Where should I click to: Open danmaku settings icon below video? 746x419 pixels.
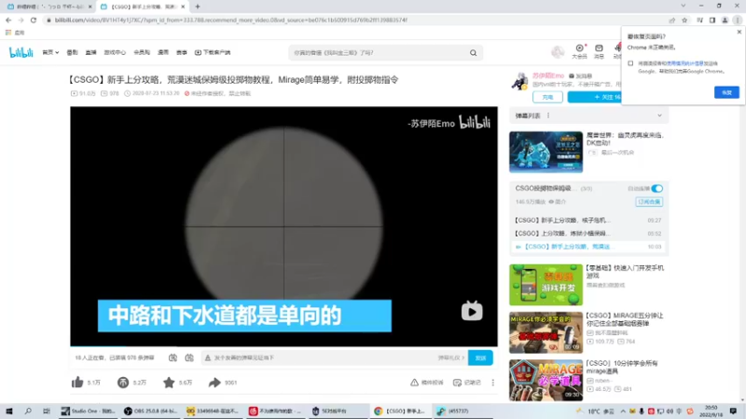click(189, 358)
